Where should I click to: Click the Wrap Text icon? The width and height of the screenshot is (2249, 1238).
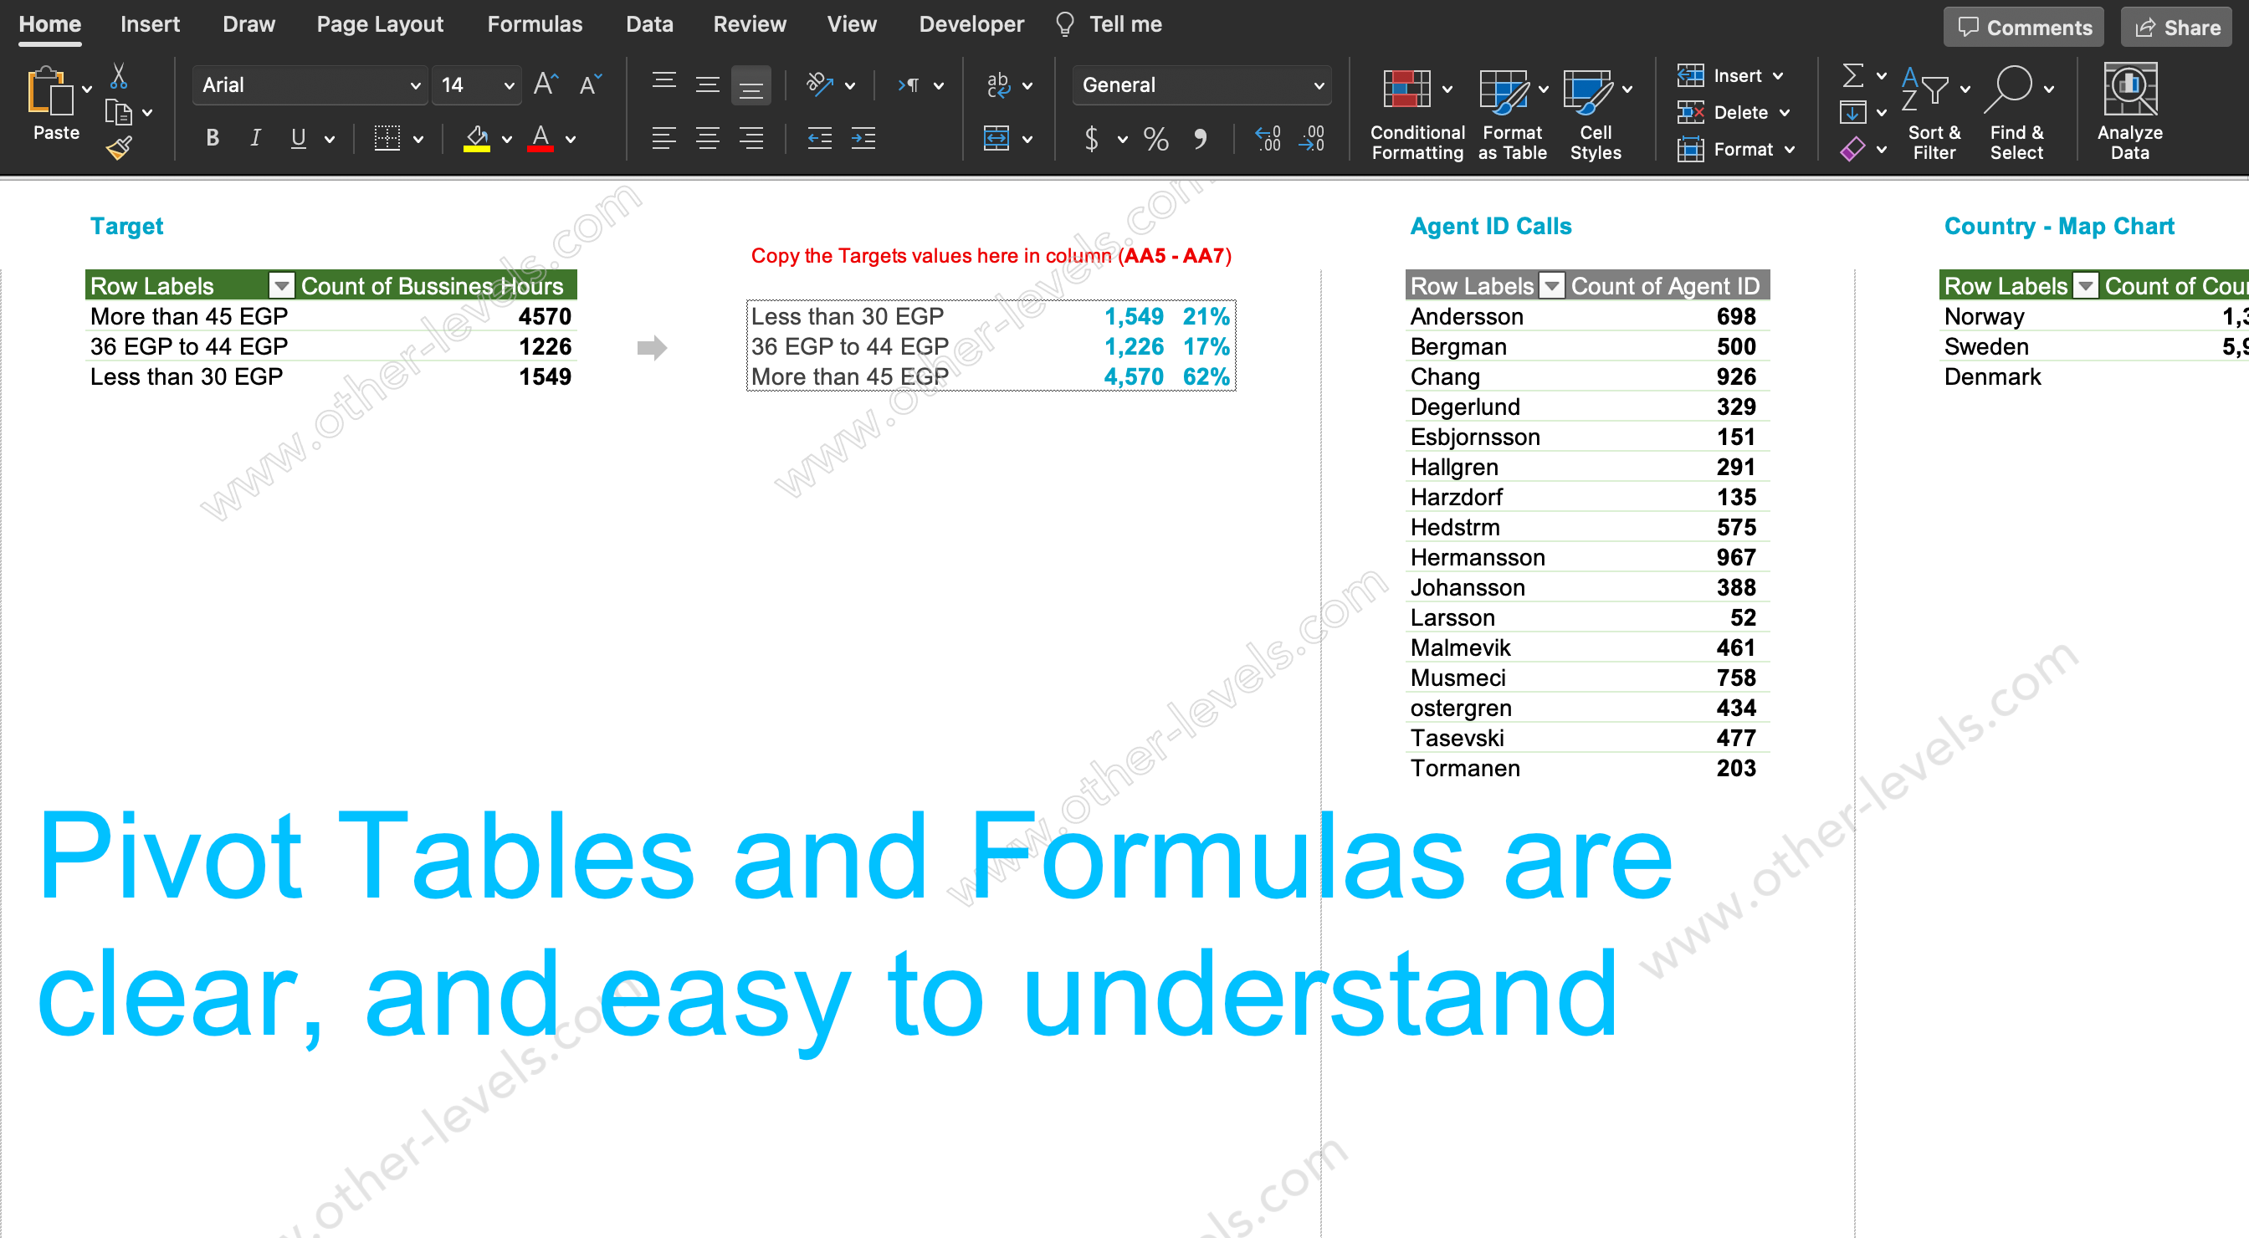point(998,84)
